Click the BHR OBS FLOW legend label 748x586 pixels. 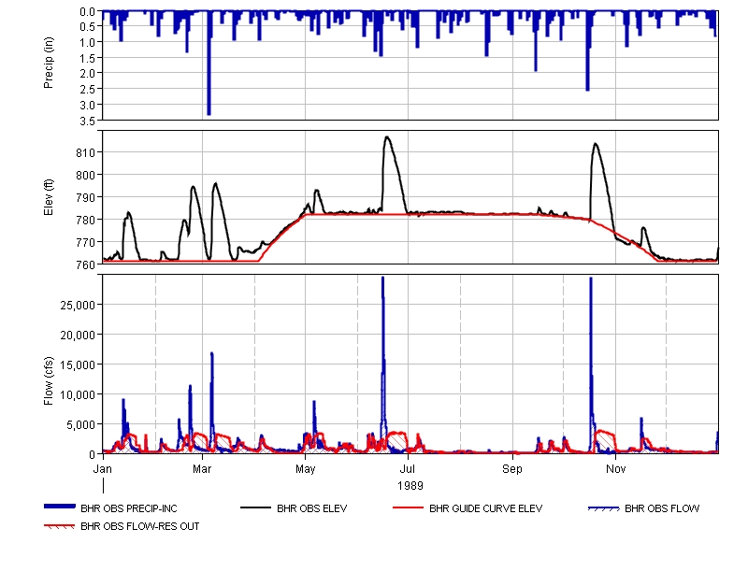coord(662,508)
